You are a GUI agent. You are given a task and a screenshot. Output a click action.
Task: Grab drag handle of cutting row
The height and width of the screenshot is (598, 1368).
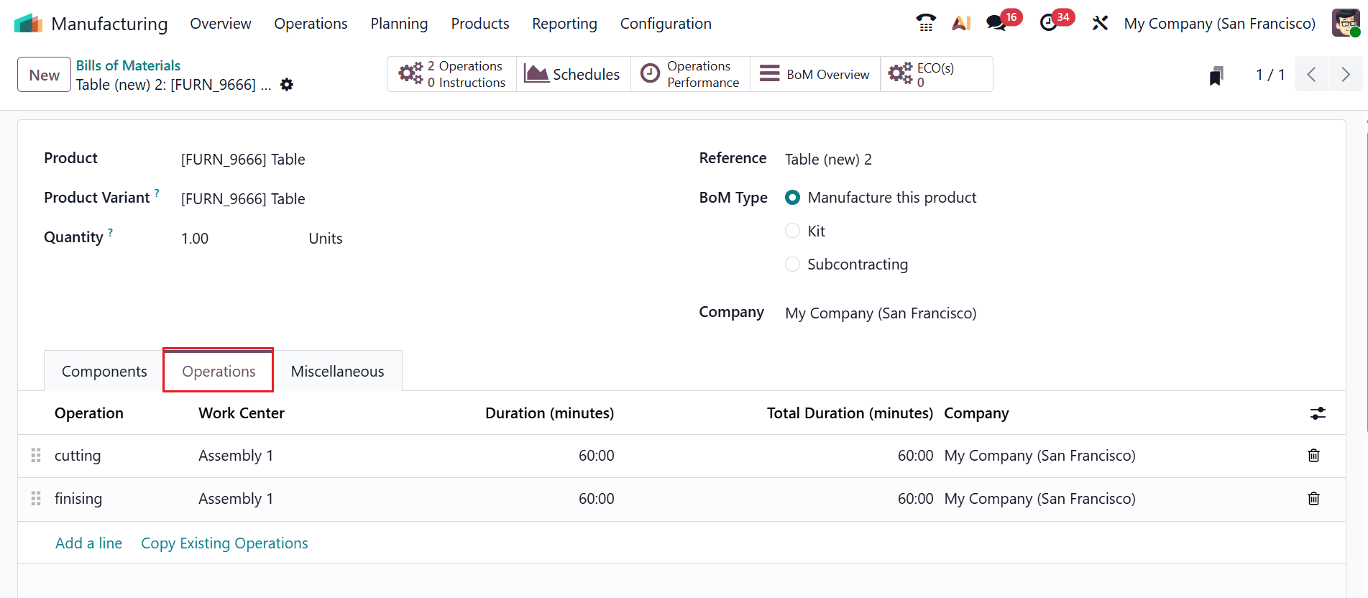click(x=36, y=456)
